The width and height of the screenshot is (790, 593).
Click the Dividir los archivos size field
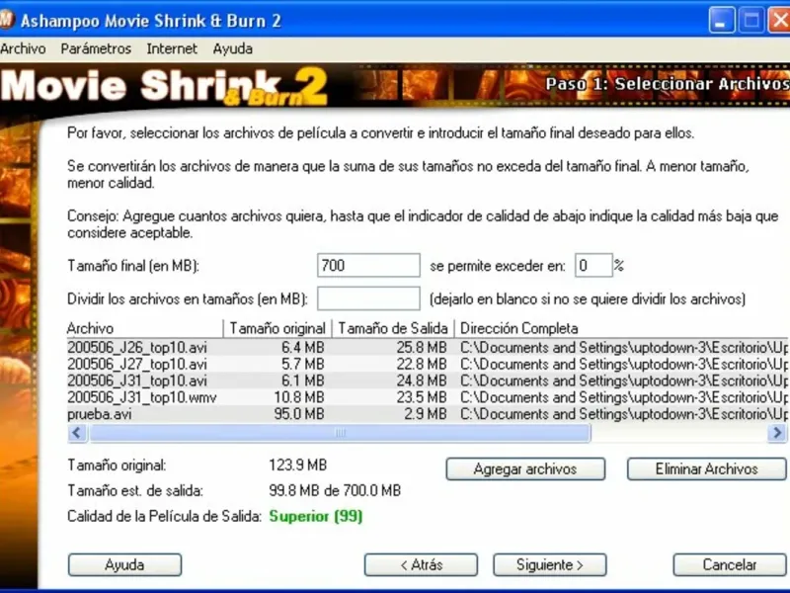coord(368,298)
